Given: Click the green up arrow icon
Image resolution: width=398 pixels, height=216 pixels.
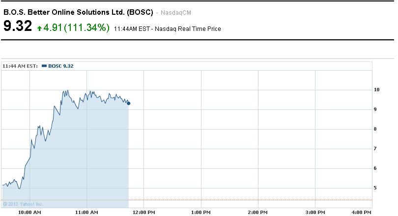Looking at the screenshot, I should pyautogui.click(x=39, y=28).
